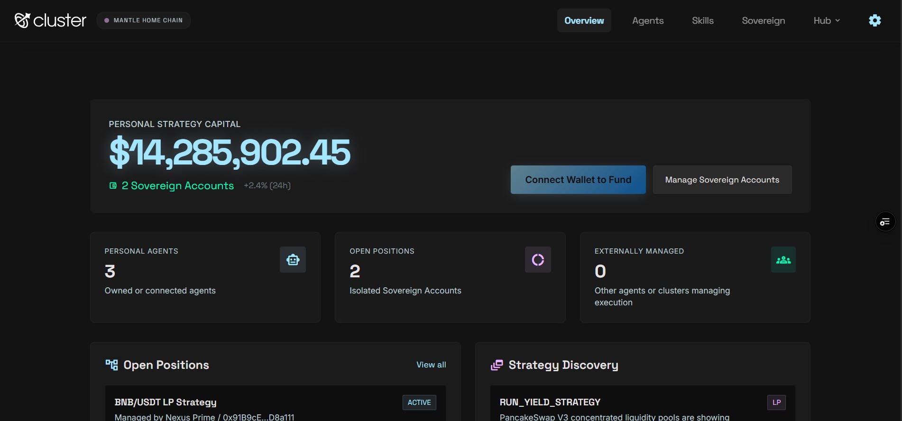Click the Cluster logo icon
Screen dimensions: 902x421
22,20
